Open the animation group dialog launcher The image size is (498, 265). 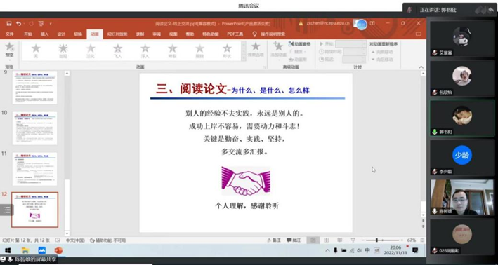264,67
